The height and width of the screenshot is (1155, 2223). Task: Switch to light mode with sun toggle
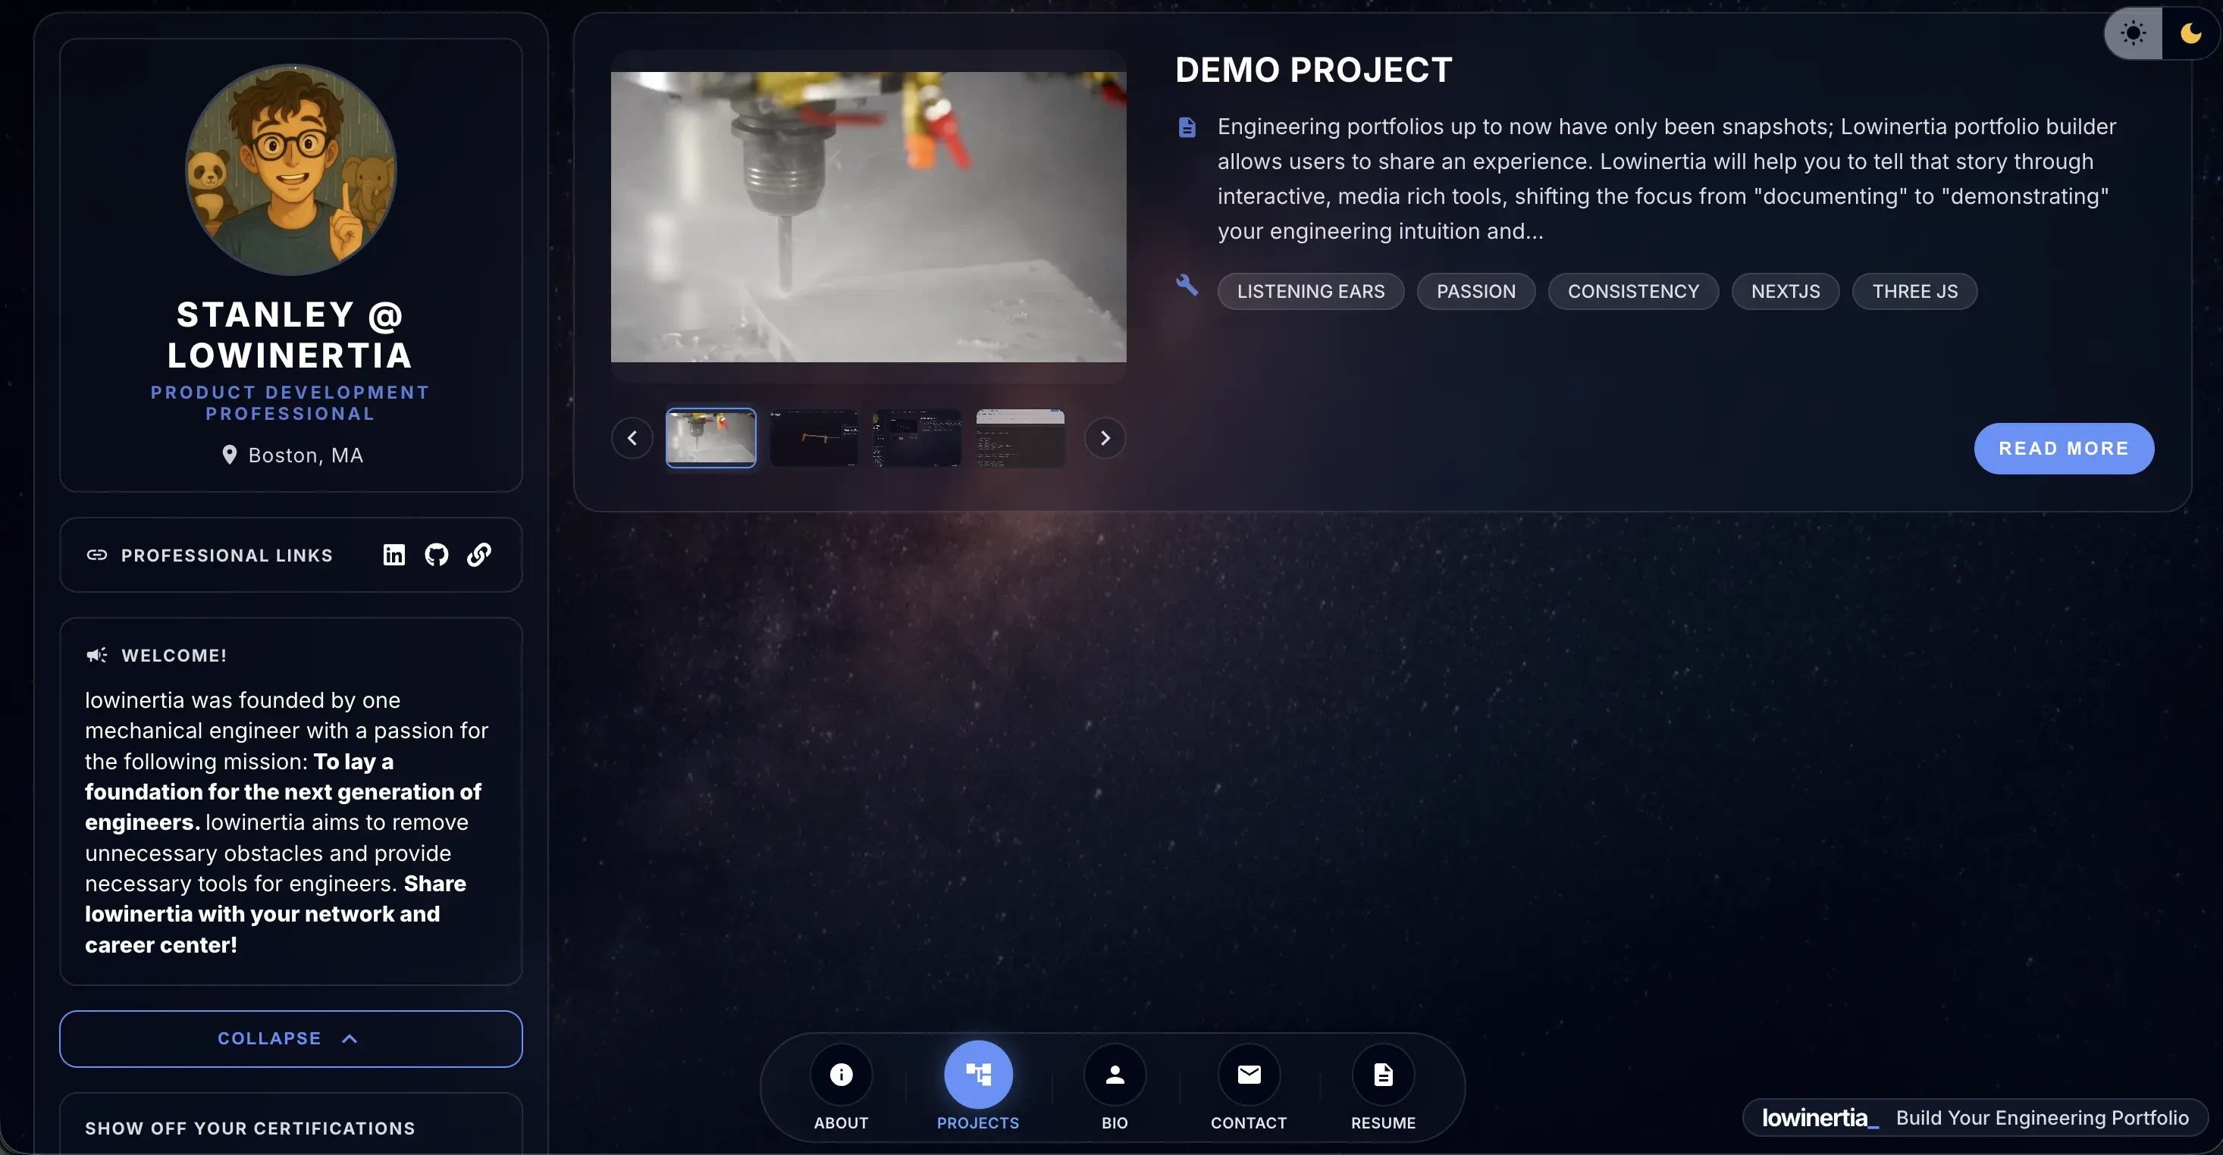point(2132,33)
